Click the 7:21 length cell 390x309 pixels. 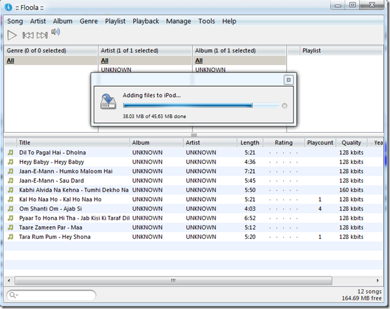[x=250, y=171]
